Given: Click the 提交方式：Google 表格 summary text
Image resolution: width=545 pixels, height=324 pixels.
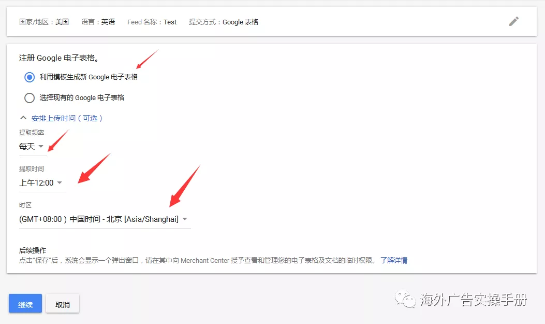Looking at the screenshot, I should click(223, 22).
